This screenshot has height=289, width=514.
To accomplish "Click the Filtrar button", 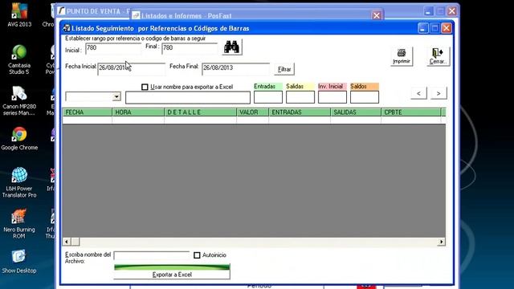I will pos(284,69).
